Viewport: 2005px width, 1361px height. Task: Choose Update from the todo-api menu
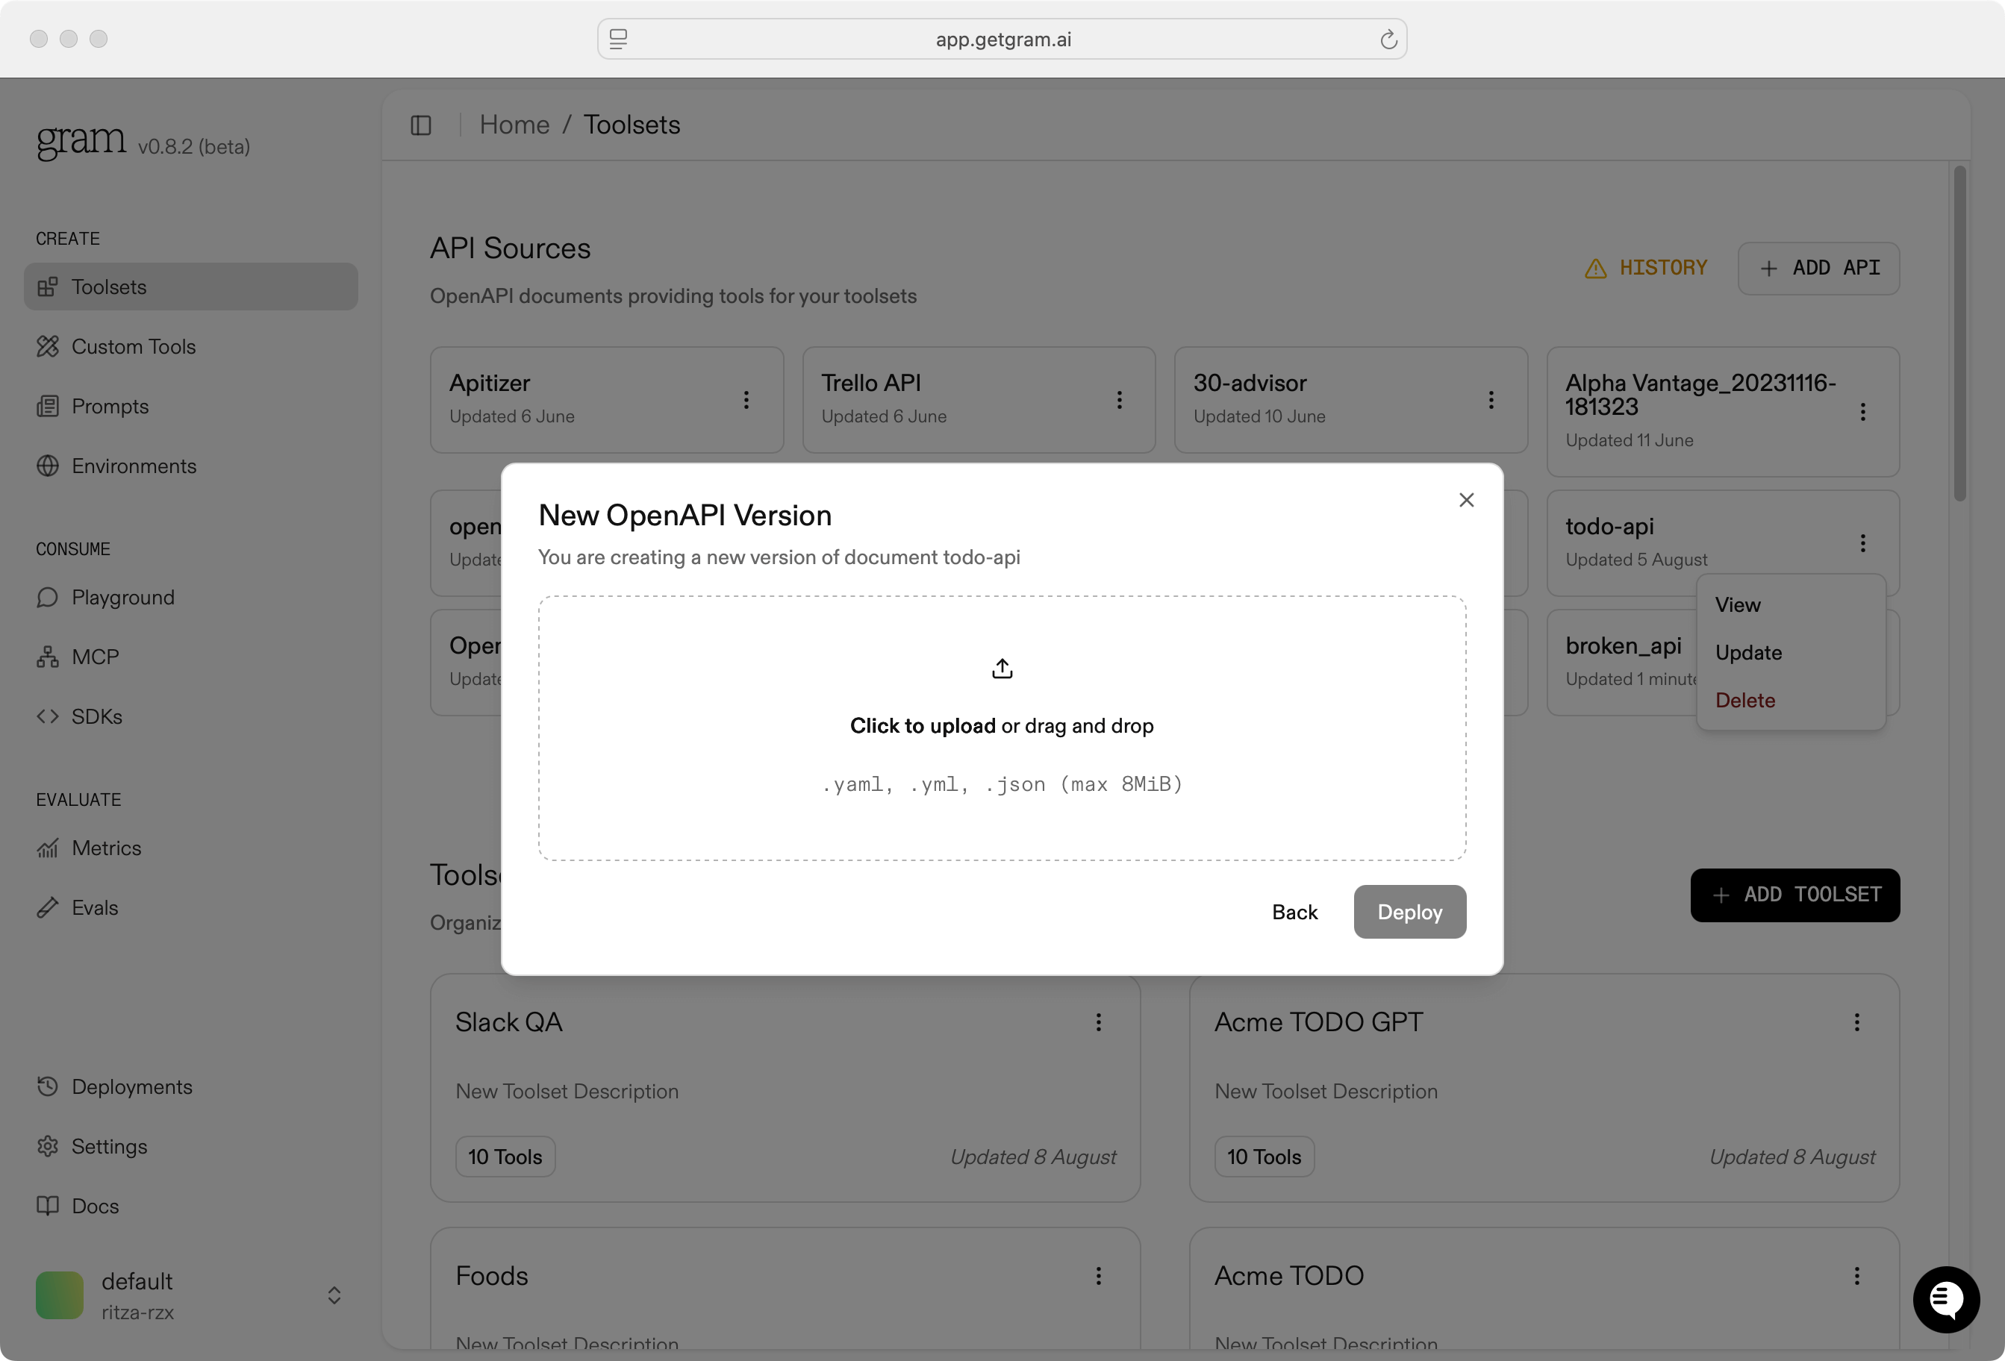1748,652
